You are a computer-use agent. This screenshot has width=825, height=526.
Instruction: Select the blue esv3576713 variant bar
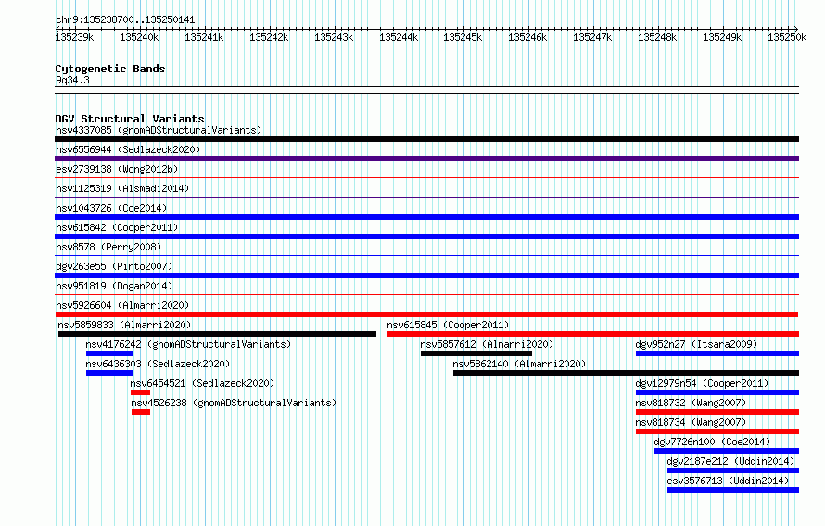733,490
